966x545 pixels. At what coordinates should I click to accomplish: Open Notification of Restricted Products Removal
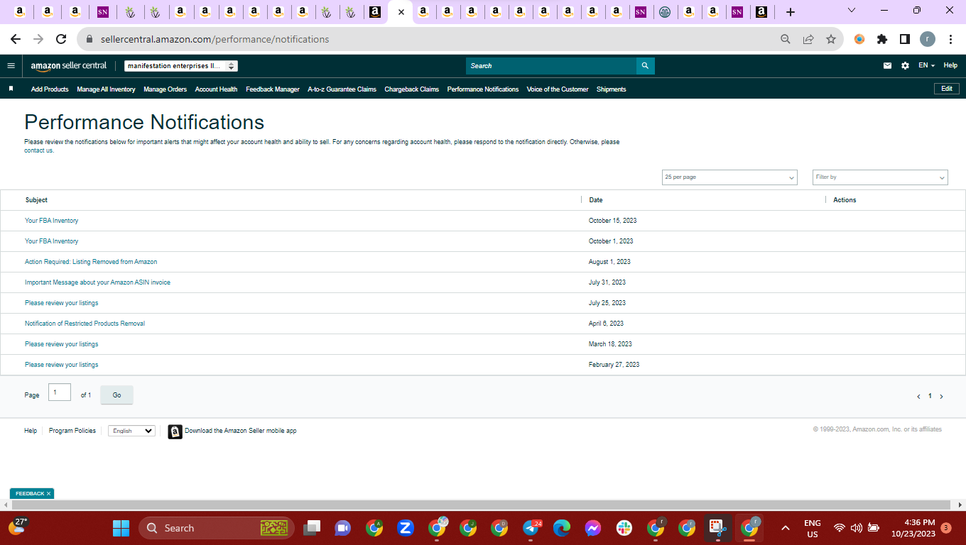click(85, 324)
